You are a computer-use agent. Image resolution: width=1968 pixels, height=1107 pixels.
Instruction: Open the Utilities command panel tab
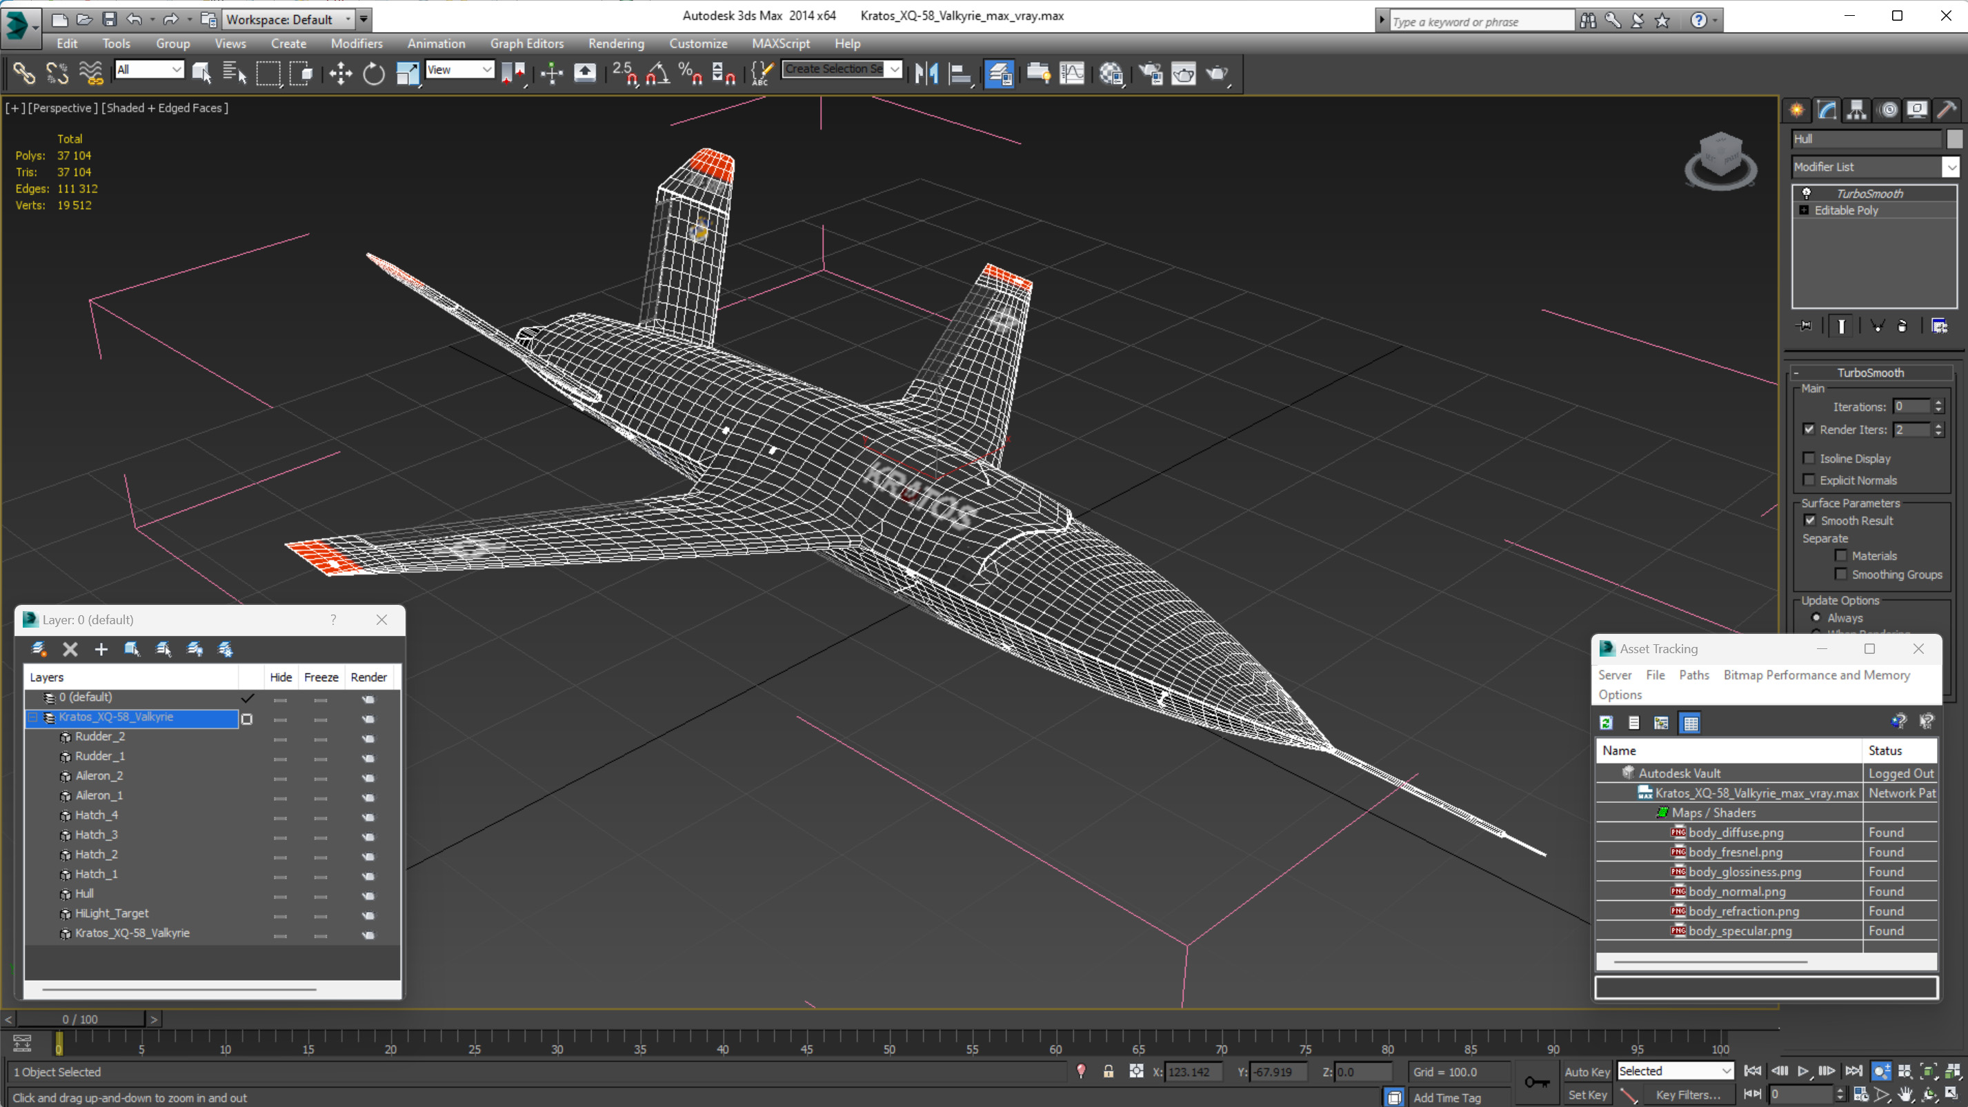(x=1947, y=110)
